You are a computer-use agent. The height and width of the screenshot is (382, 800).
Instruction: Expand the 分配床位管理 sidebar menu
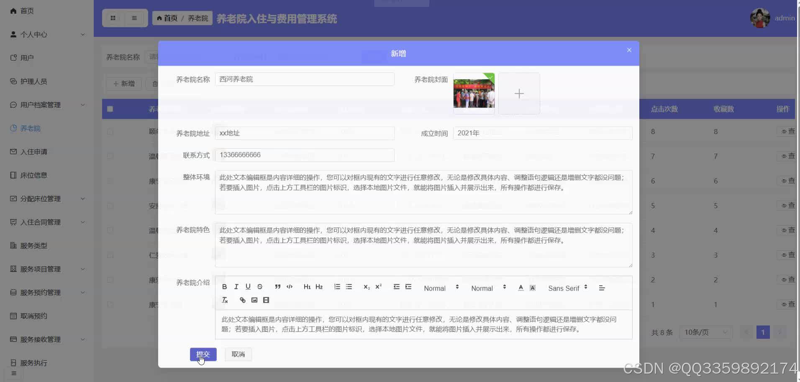tap(47, 199)
